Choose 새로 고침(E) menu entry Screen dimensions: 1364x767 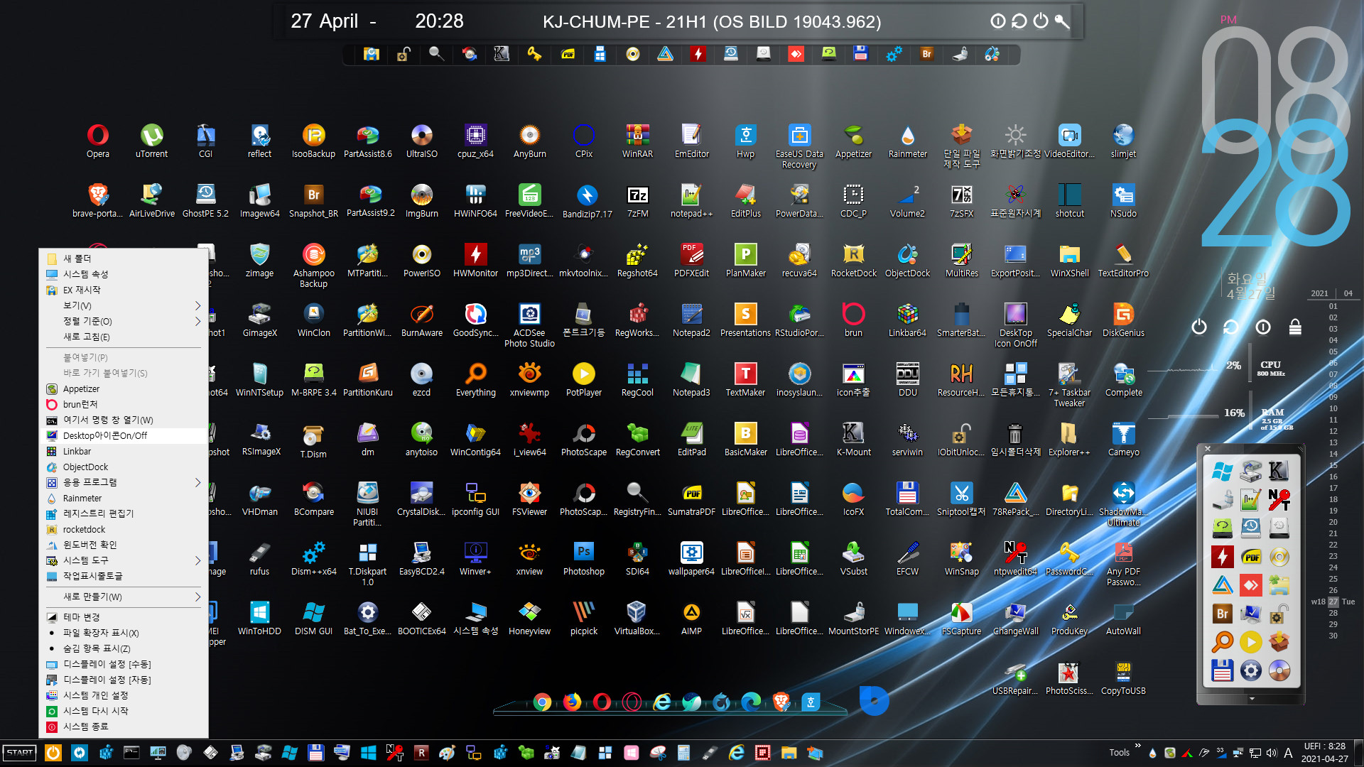tap(124, 337)
